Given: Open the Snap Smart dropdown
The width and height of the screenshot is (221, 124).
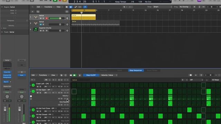Looking at the screenshot, I should point(163,7).
